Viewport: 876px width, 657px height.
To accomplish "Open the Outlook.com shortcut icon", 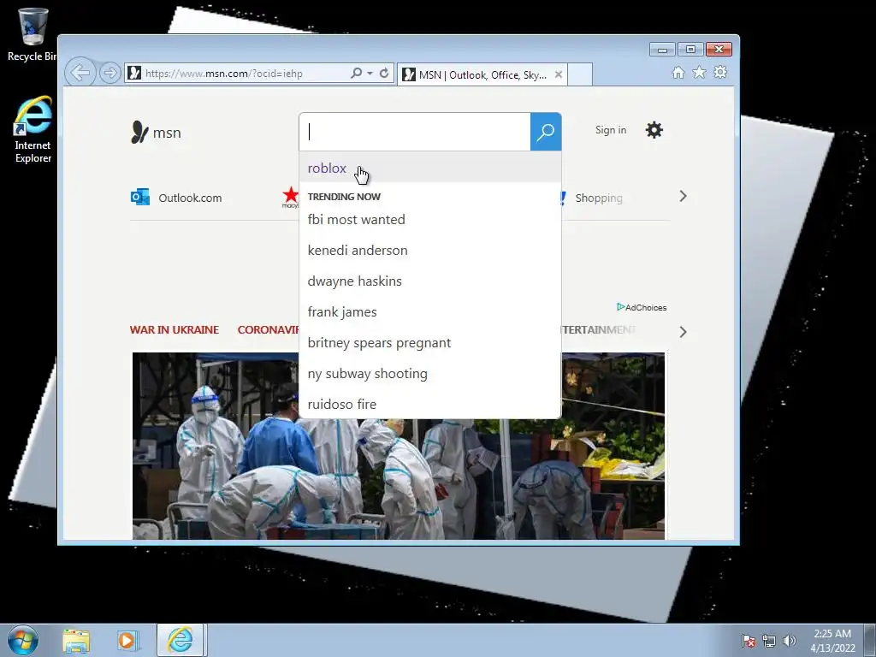I will 140,198.
